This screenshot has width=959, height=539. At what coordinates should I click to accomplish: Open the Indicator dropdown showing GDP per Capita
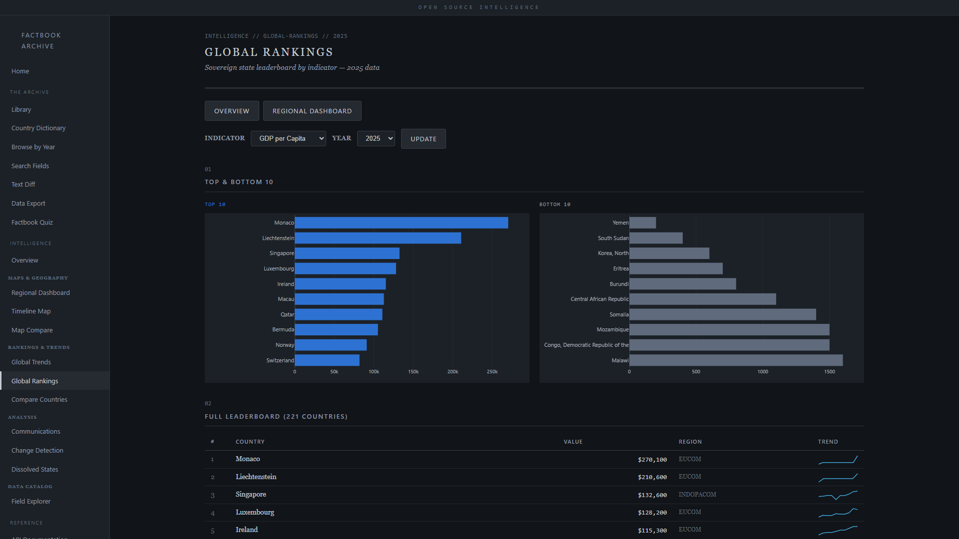click(288, 138)
